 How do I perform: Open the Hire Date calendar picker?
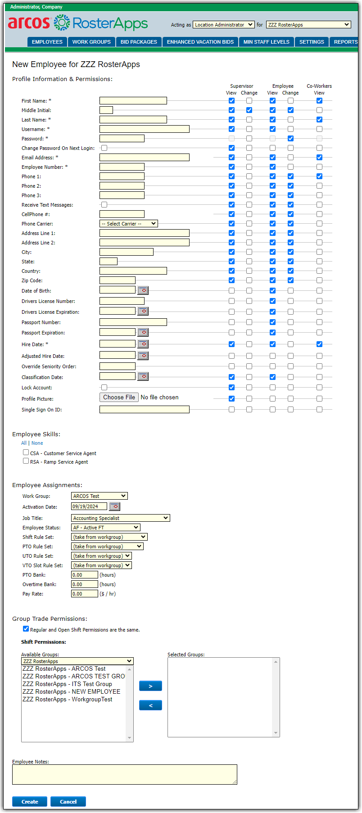pyautogui.click(x=143, y=344)
